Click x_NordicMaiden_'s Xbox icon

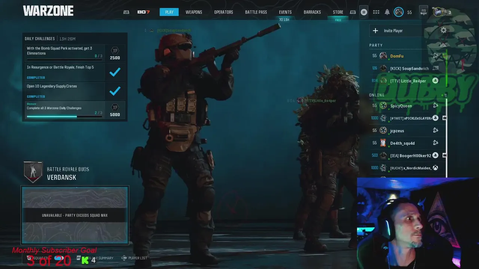pyautogui.click(x=435, y=168)
